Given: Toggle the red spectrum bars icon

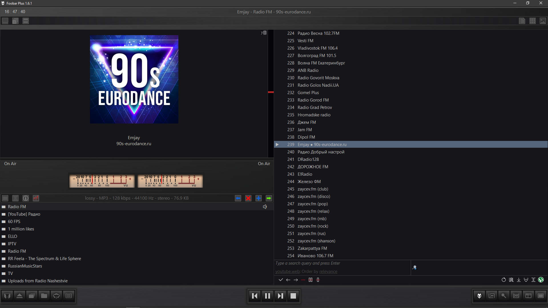Looking at the screenshot, I should [36, 198].
